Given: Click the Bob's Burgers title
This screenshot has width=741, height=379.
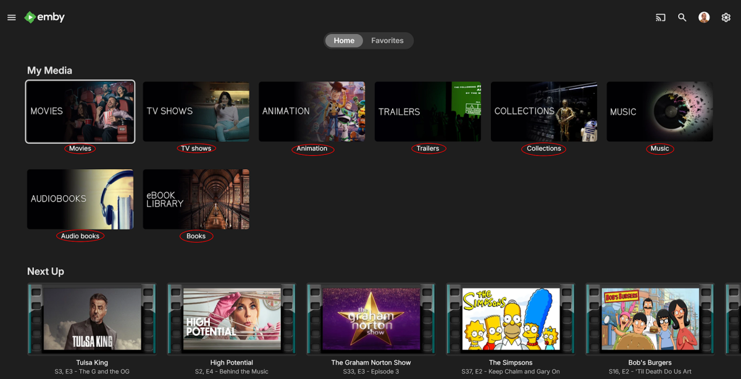Looking at the screenshot, I should (x=650, y=363).
